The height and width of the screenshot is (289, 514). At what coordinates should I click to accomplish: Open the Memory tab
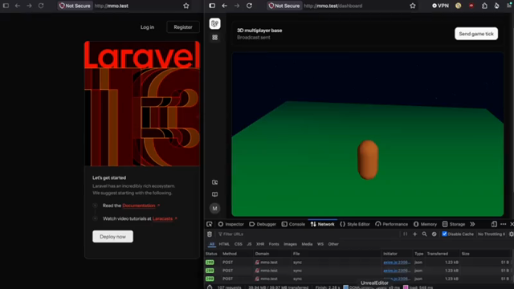(x=425, y=224)
